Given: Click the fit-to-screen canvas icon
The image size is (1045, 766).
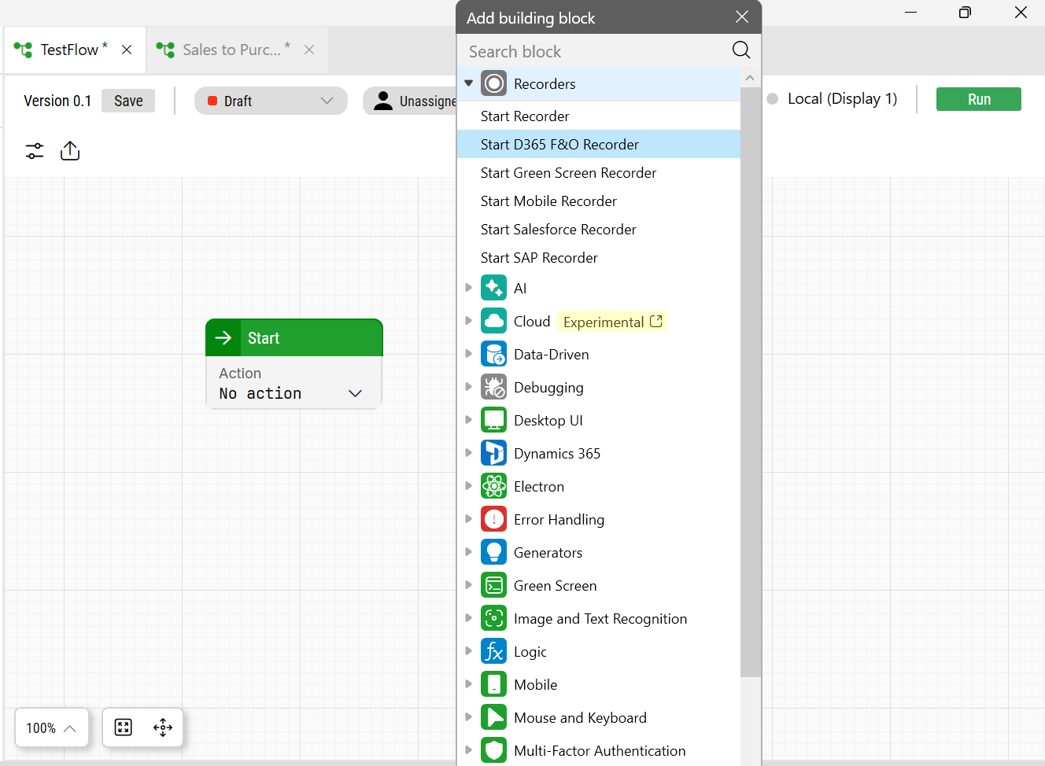Looking at the screenshot, I should (x=124, y=727).
